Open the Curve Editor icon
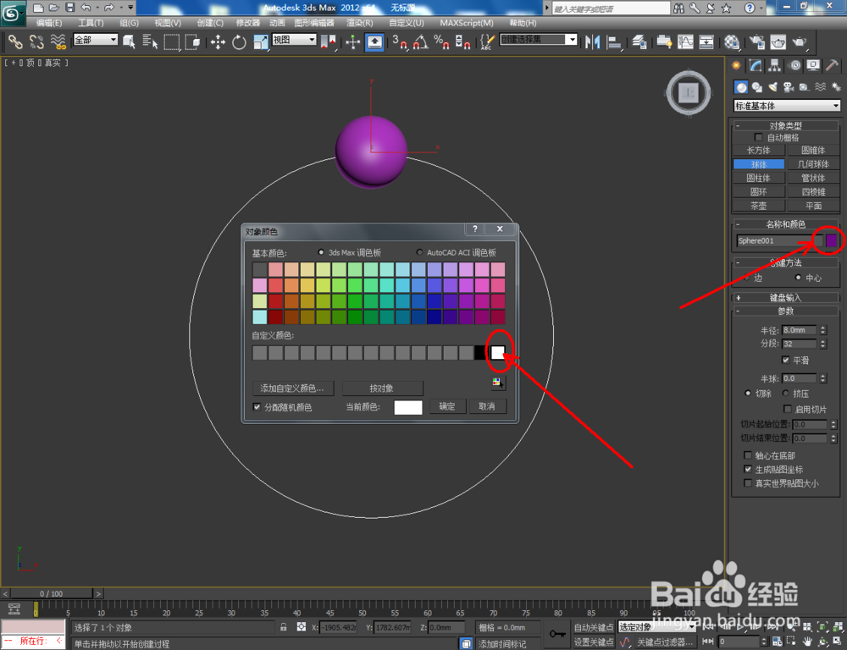Viewport: 847px width, 650px height. 685,41
